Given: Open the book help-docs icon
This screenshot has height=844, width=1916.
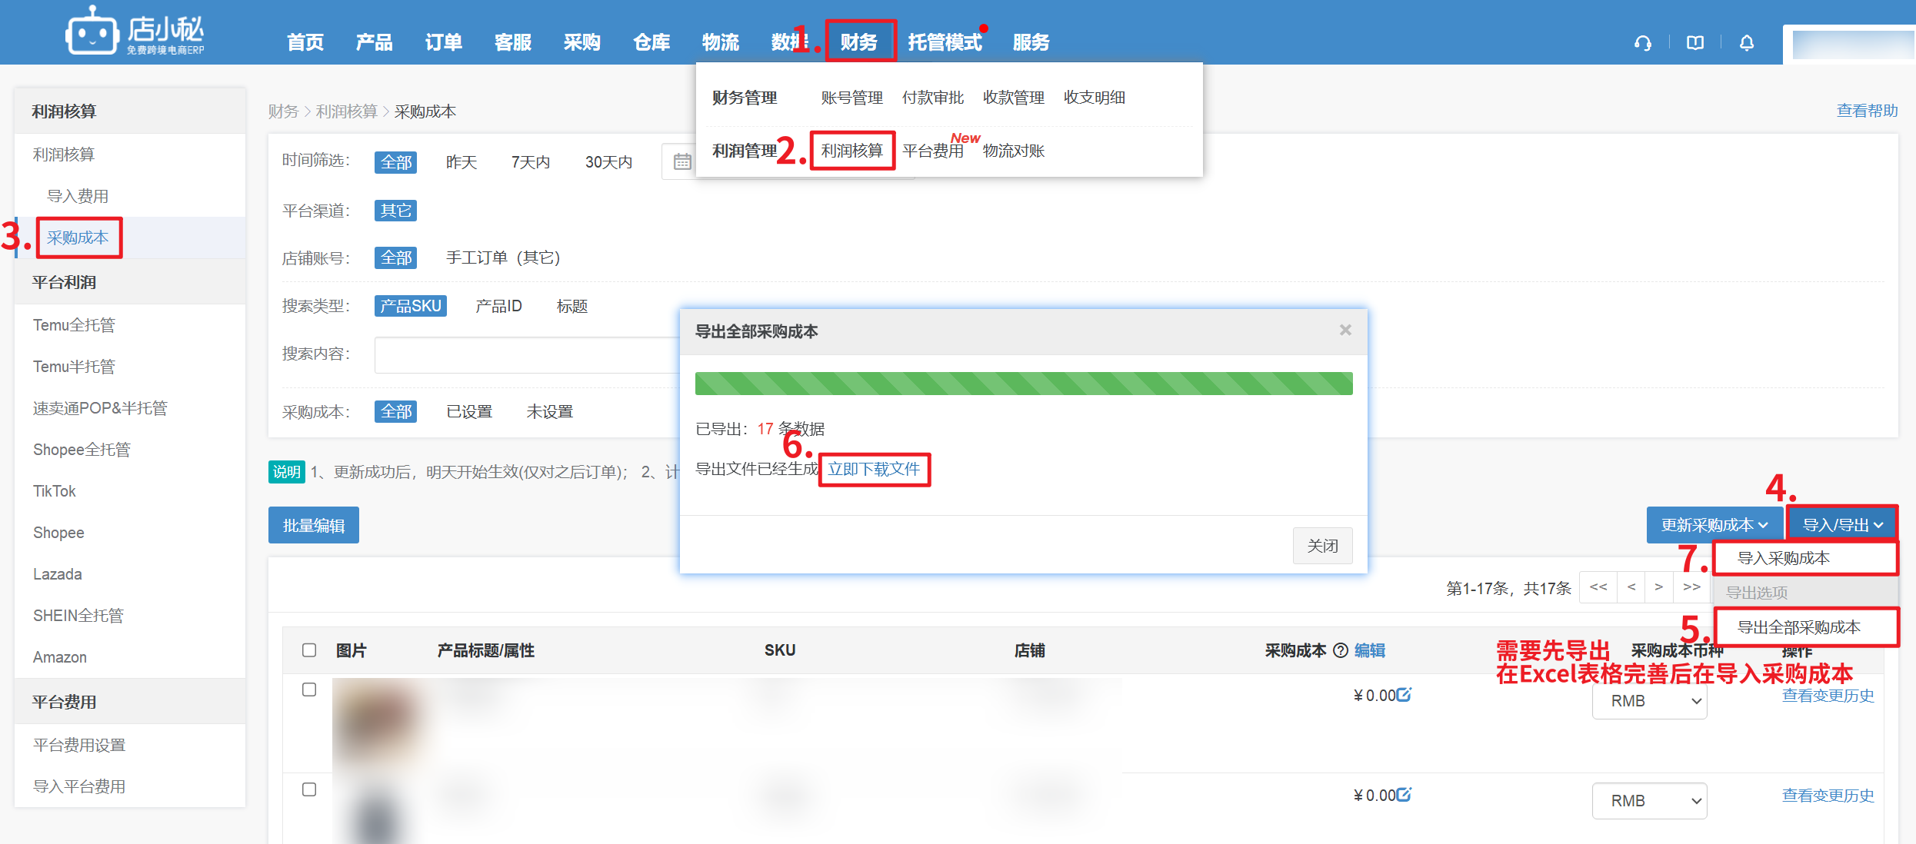Looking at the screenshot, I should point(1695,43).
